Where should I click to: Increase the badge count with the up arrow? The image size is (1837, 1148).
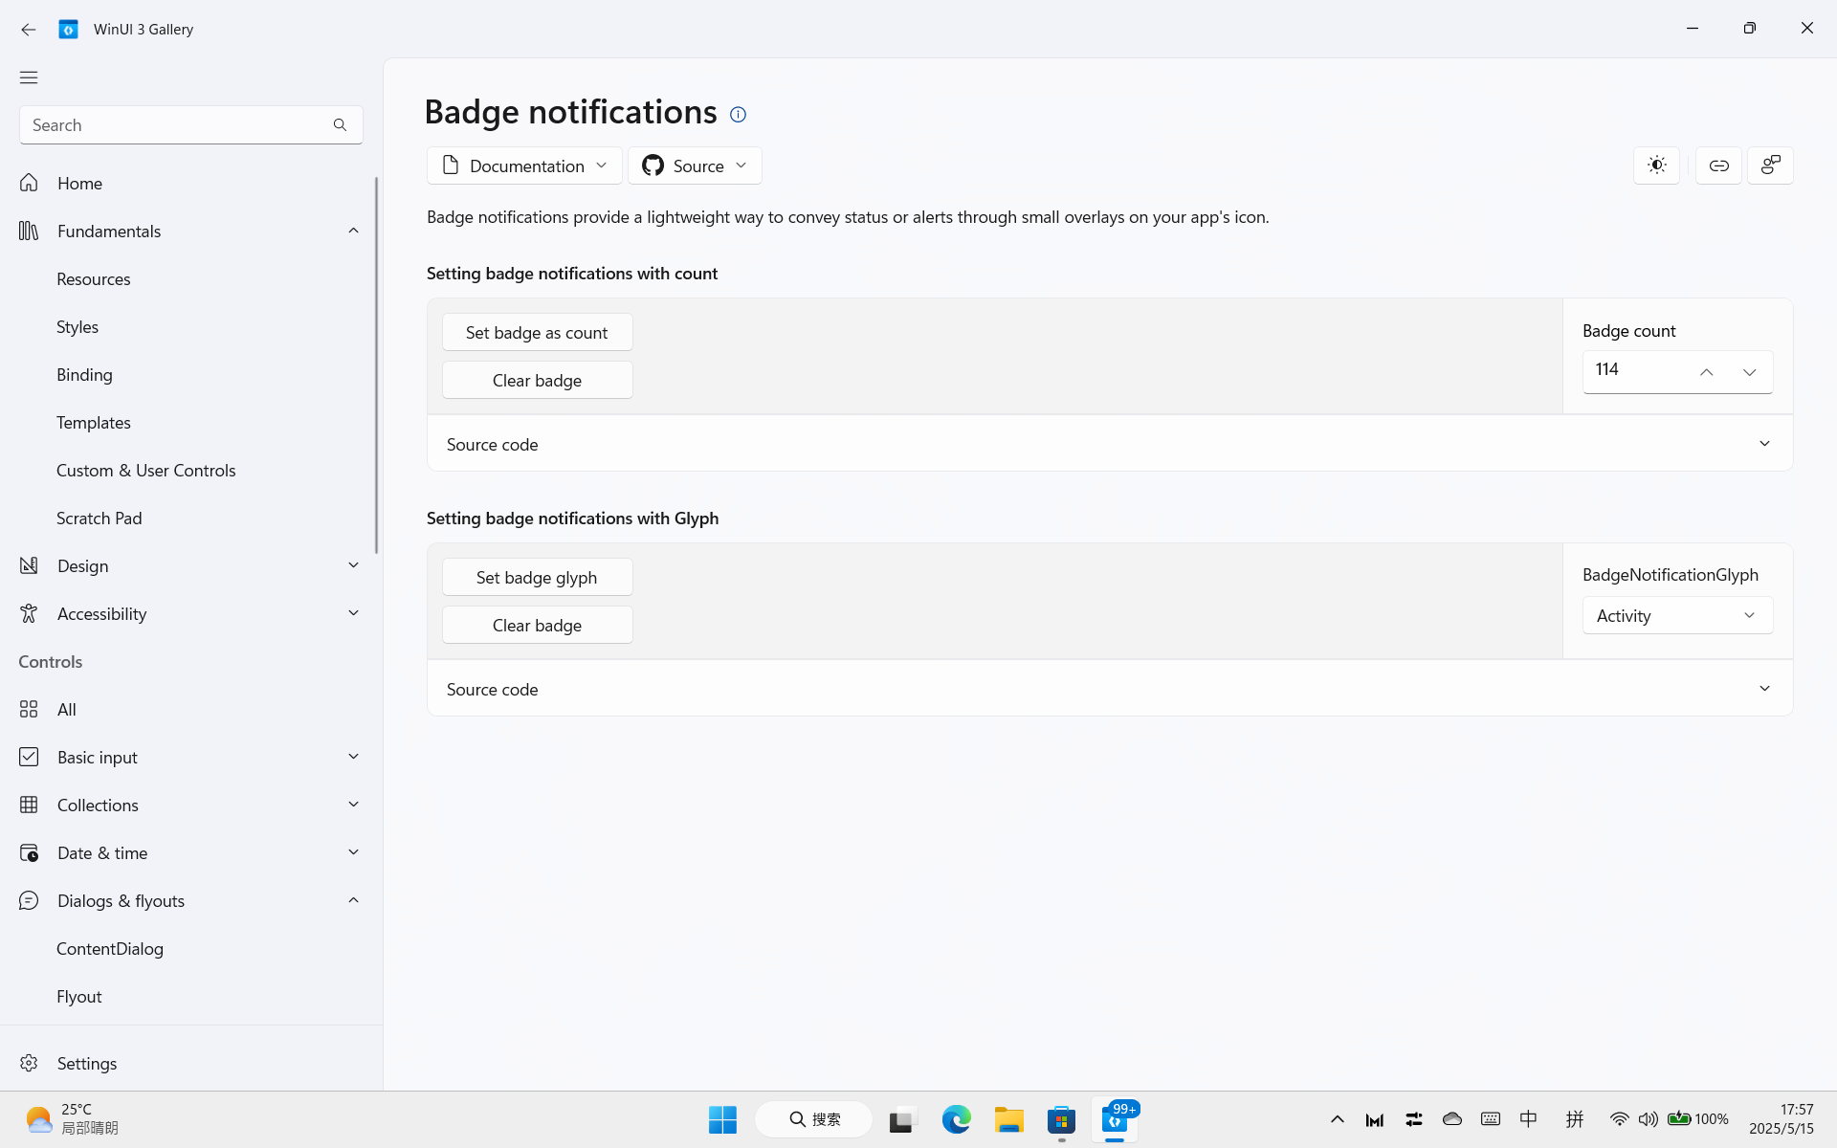[x=1706, y=372]
